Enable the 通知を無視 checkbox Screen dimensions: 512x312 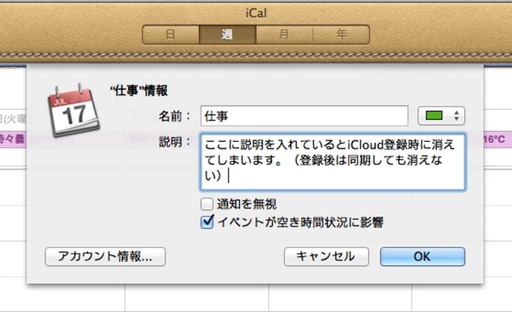[x=207, y=205]
